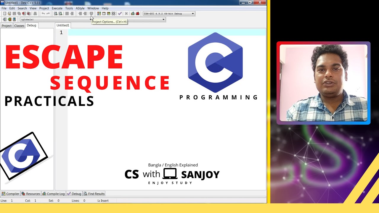The height and width of the screenshot is (213, 379).
Task: Click the Compile toolbar icon
Action: pyautogui.click(x=99, y=14)
